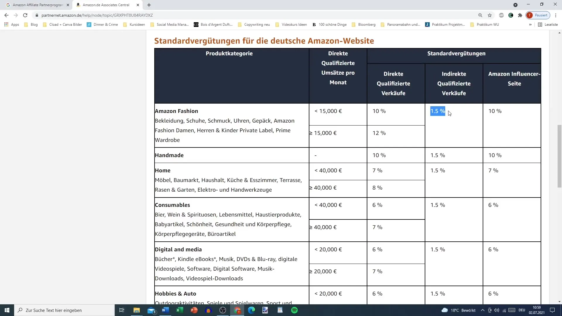Viewport: 562px width, 316px height.
Task: Open Praktikum WU bookmark folder
Action: pyautogui.click(x=484, y=25)
